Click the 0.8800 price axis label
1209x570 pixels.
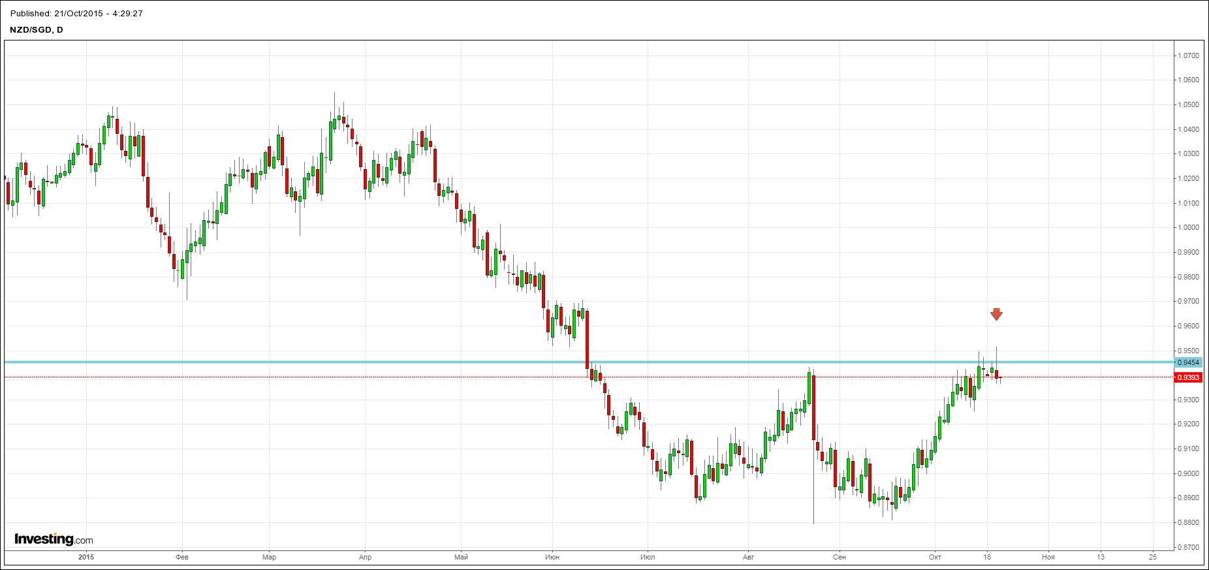1187,523
